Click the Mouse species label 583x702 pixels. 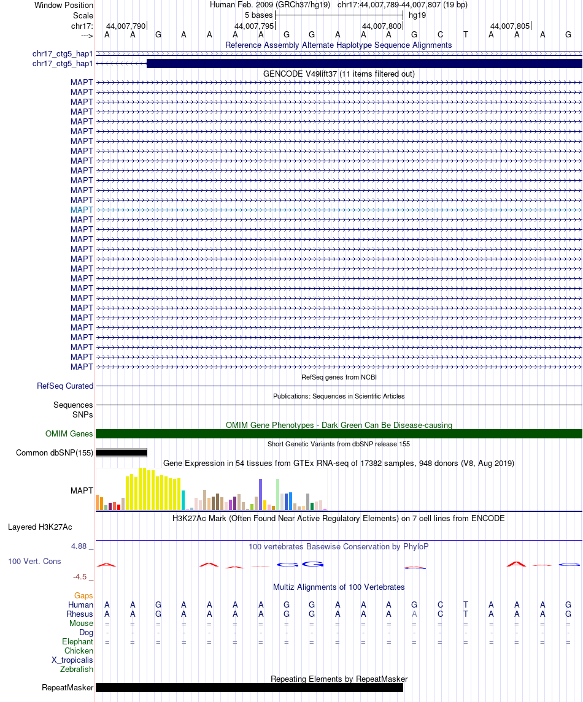point(81,623)
